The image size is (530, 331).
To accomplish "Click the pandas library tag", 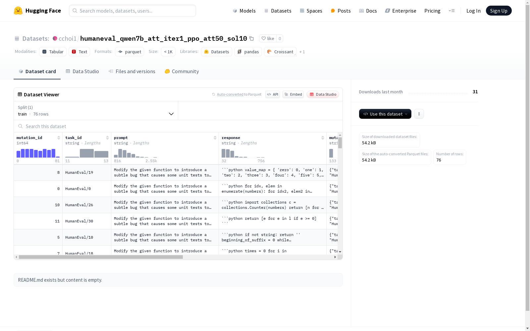I will 248,52.
